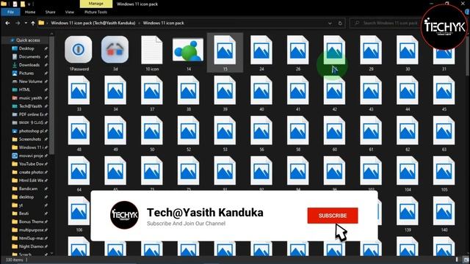Open the recent locations dropdown arrow
This screenshot has height=264, width=470.
[x=26, y=23]
